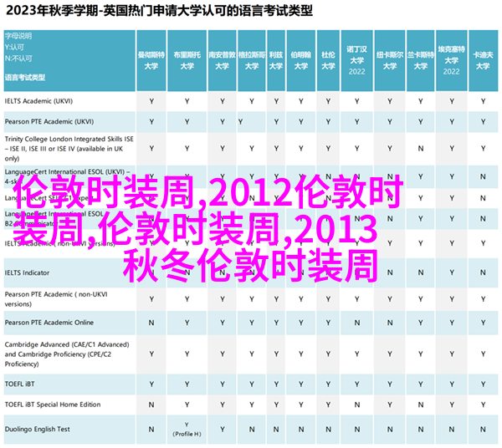Click the 诺丁汉大学 2022 column header
Viewport: 502px width, 448px height.
(356, 60)
